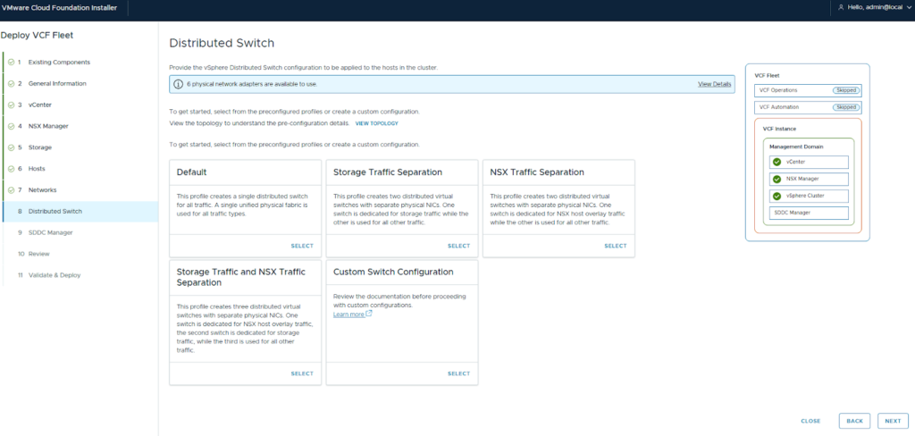The height and width of the screenshot is (436, 915).
Task: Select the NSX Traffic Separation profile
Action: [x=615, y=246]
